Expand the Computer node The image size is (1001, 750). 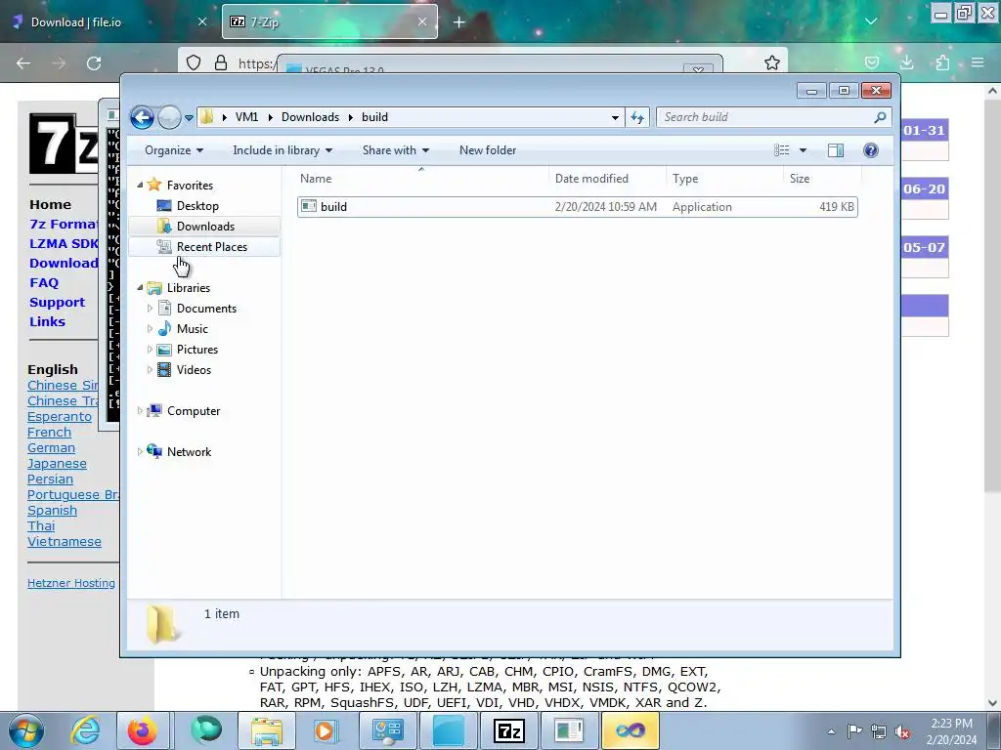[140, 411]
